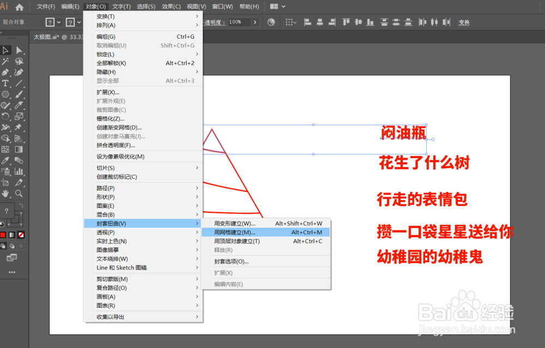This screenshot has height=348, width=545.
Task: Align selection to vertical bottom
Action: [x=371, y=22]
